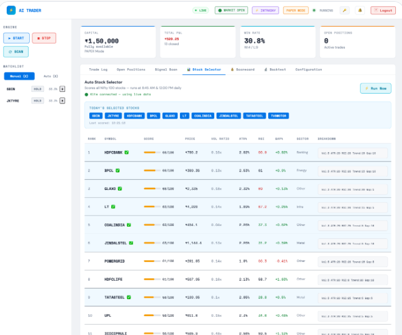The height and width of the screenshot is (335, 402).
Task: Open the Signal Scan tab
Action: [x=166, y=69]
